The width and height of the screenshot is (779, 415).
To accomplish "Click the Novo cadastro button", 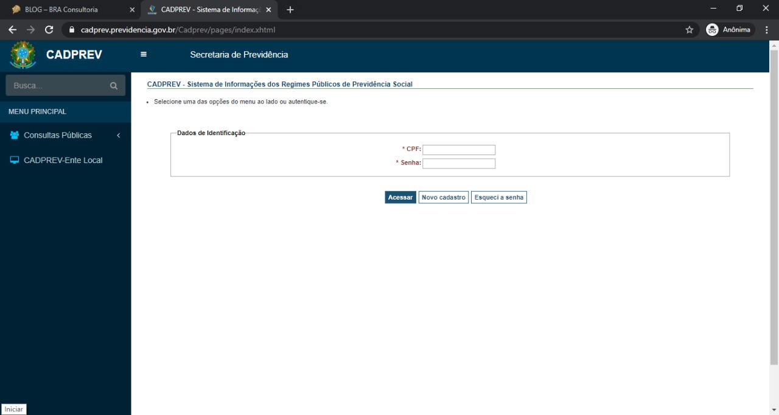I will (444, 197).
